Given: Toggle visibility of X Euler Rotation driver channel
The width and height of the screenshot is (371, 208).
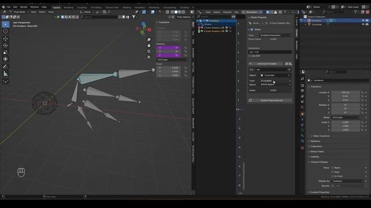Looking at the screenshot, I should (x=202, y=31).
